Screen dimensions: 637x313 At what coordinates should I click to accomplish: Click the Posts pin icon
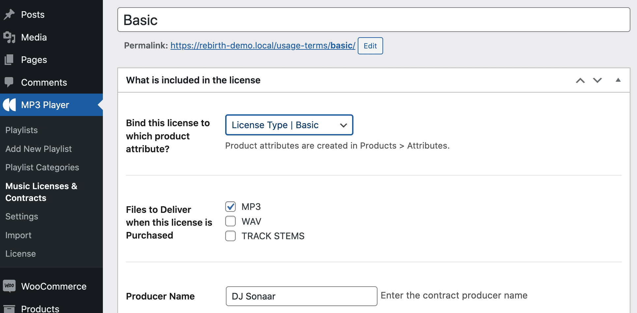(x=9, y=14)
